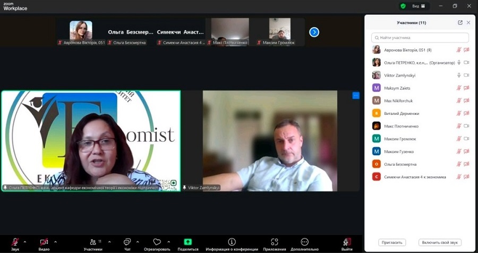Click the green encryption shield icon

click(403, 6)
